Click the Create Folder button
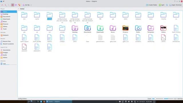This screenshot has width=183, height=103. [152, 5]
